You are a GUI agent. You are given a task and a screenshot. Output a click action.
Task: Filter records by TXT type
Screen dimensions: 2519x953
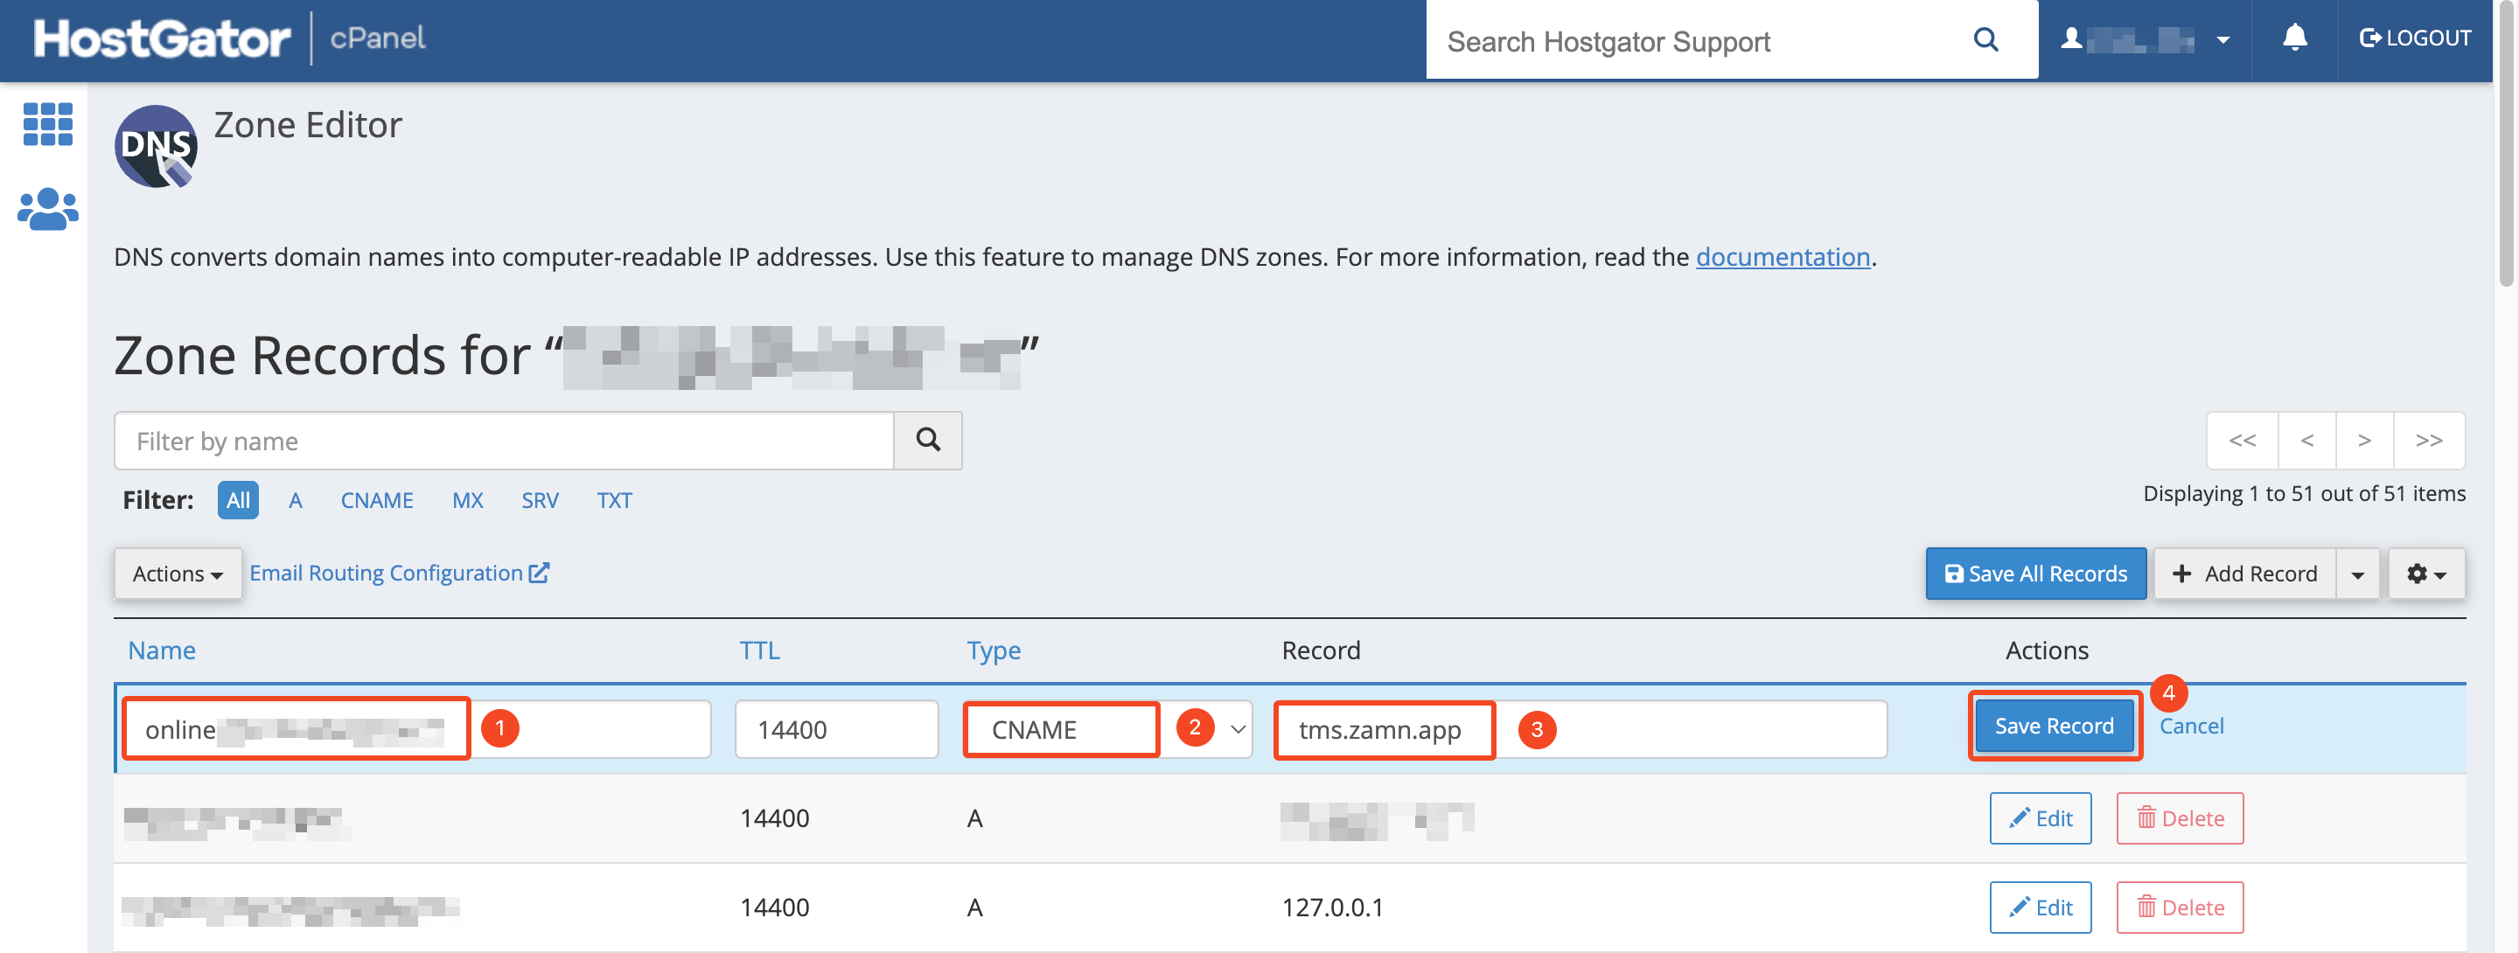(x=614, y=500)
